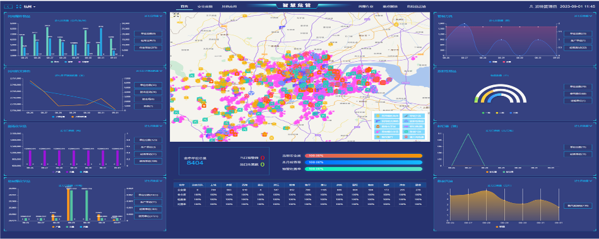Switch to the 民爆作业 tab
Viewport: 599px width, 239px height.
[366, 6]
